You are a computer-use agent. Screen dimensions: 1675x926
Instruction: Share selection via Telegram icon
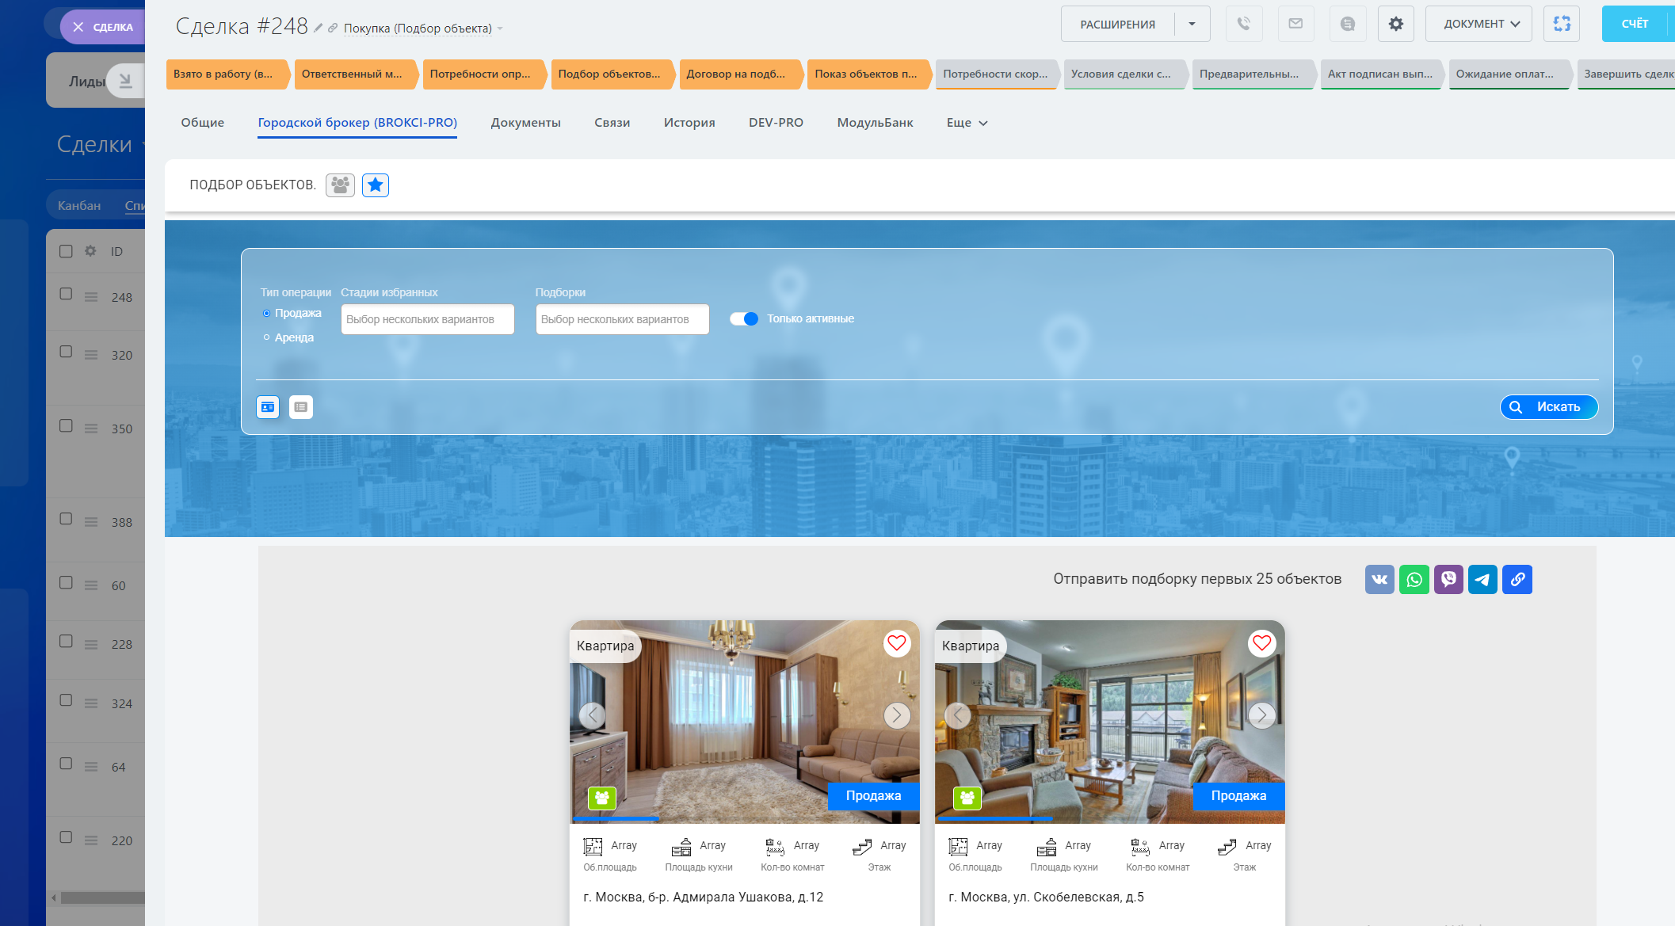pos(1482,579)
